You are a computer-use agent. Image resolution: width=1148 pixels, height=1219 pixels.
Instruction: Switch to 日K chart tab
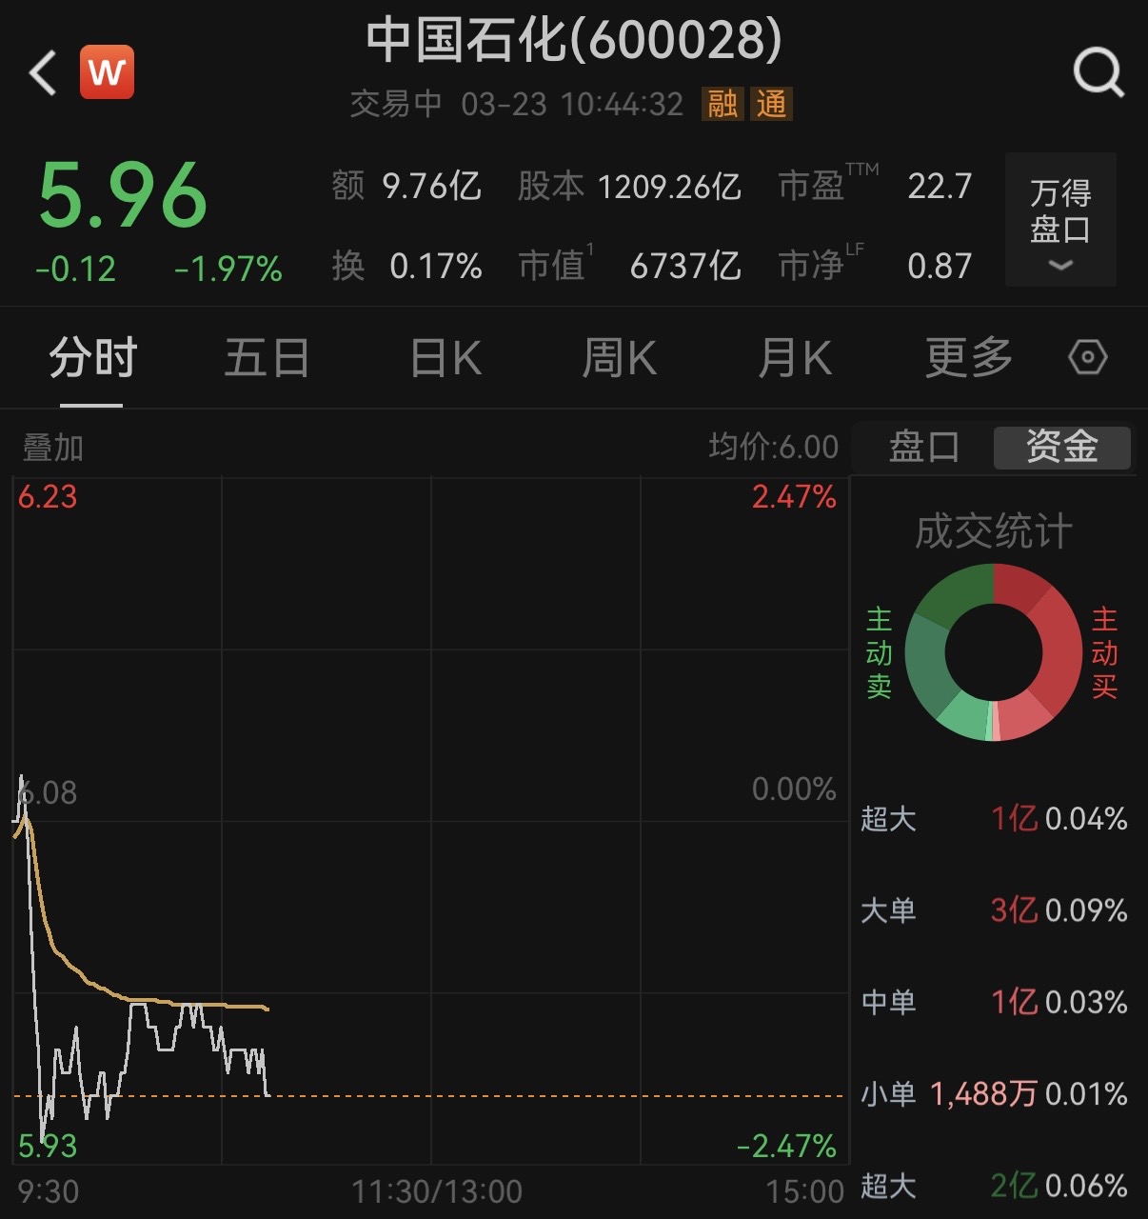pyautogui.click(x=445, y=358)
